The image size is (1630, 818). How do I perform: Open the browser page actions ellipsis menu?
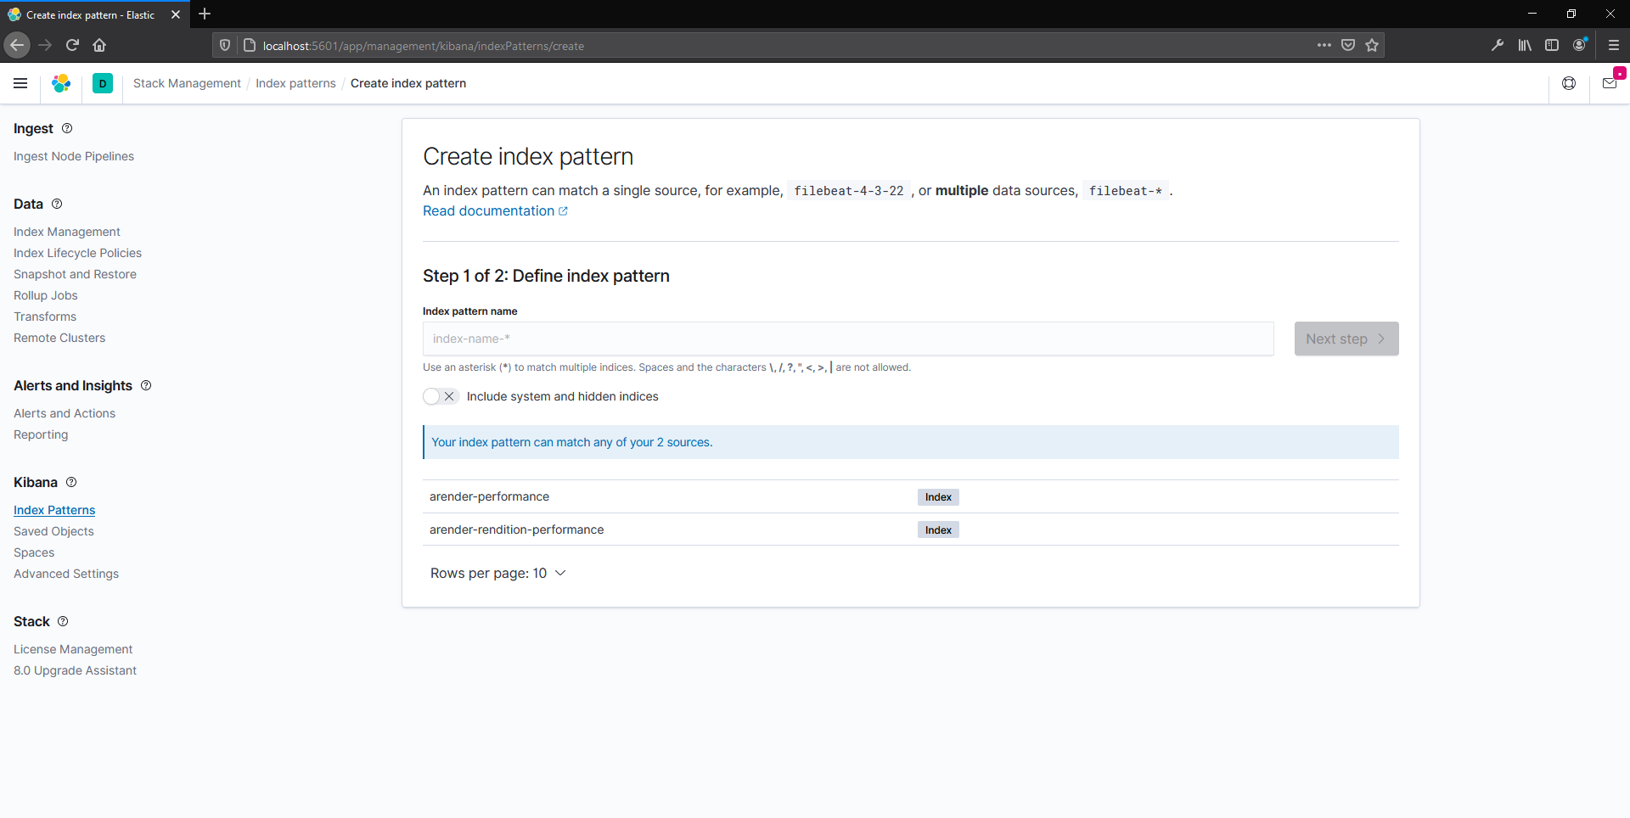point(1324,45)
